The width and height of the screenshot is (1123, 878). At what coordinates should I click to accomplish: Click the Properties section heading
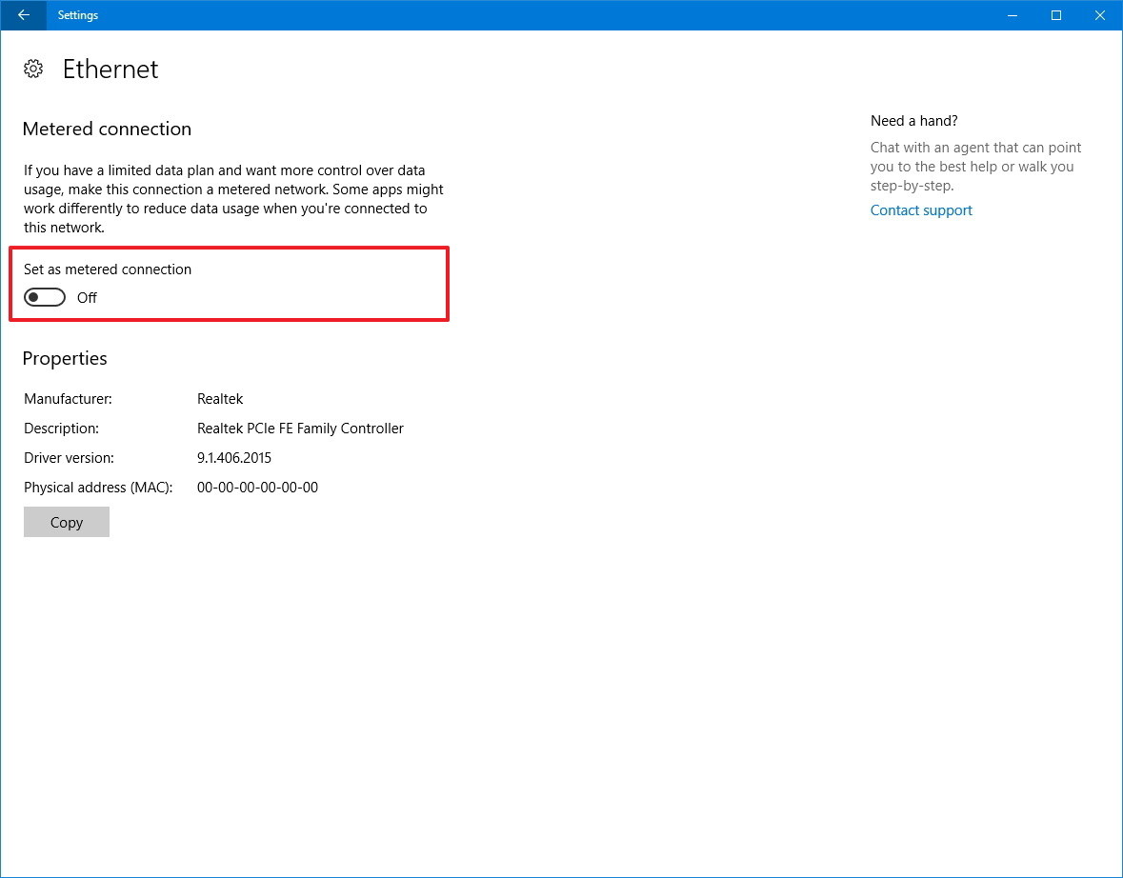point(64,358)
